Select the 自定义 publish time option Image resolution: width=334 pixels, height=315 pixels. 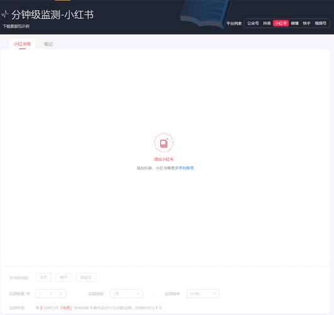(x=86, y=277)
